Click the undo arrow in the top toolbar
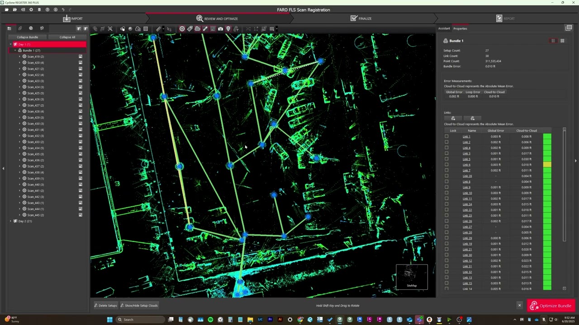 click(63, 9)
